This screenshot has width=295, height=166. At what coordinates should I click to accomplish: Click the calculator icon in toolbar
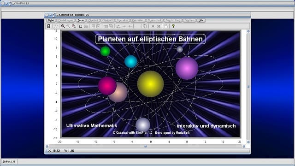tap(49, 26)
